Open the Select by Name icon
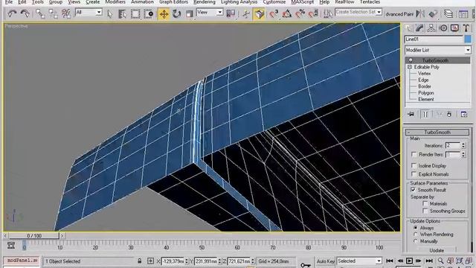The height and width of the screenshot is (268, 476). point(122,13)
